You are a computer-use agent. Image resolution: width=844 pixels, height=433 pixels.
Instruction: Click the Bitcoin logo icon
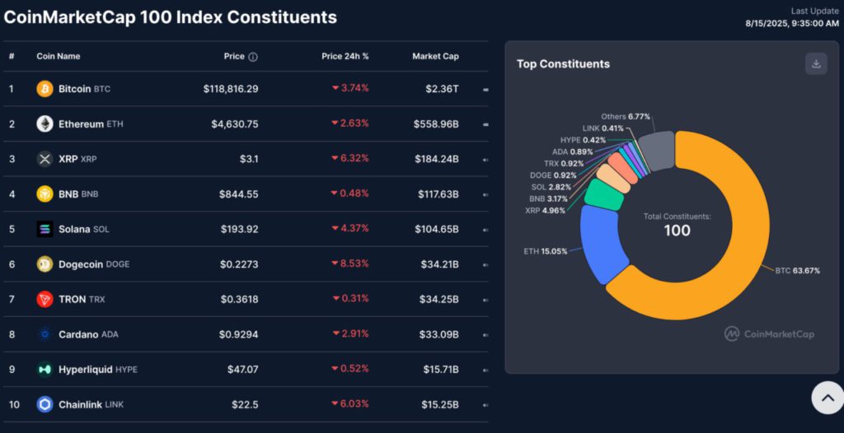tap(45, 89)
